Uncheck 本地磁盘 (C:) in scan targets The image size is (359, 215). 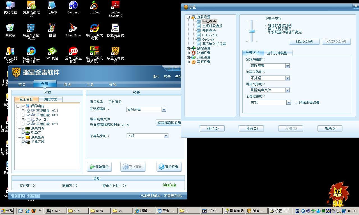coord(28,111)
